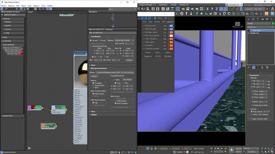Open the Modify tab in command panel
Image resolution: width=275 pixels, height=154 pixels.
(x=253, y=19)
